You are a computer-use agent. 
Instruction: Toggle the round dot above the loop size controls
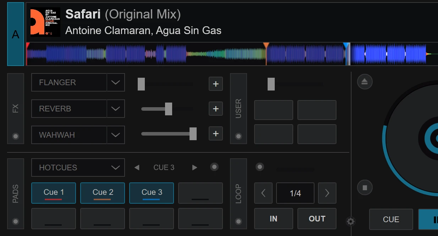coord(260,167)
